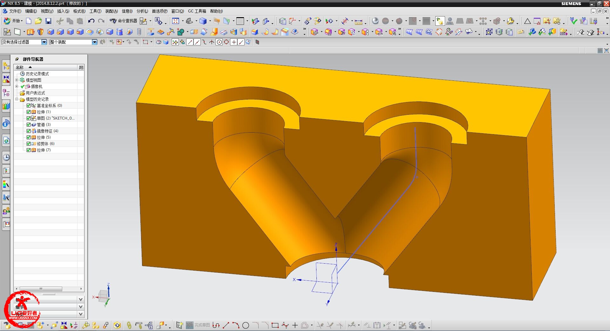
Task: Toggle the 镜像特征 (4) checkbox
Action: tap(29, 131)
